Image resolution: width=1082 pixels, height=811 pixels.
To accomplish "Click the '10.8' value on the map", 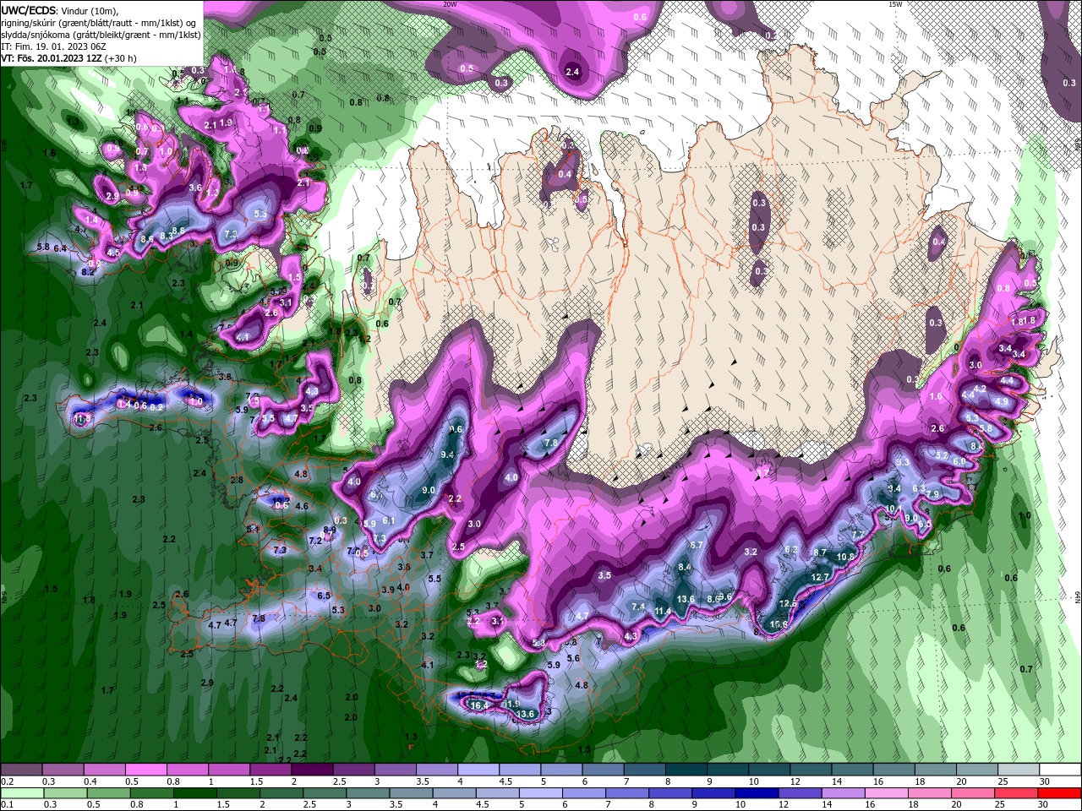I will [845, 557].
